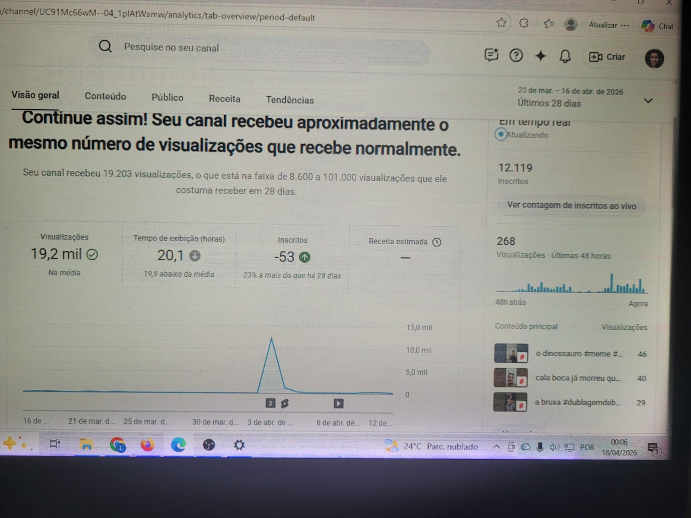Viewport: 691px width, 518px height.
Task: Select the Inscritos metric card
Action: tap(292, 257)
